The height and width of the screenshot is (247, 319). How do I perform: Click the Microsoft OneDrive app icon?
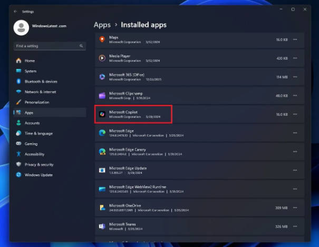(102, 208)
